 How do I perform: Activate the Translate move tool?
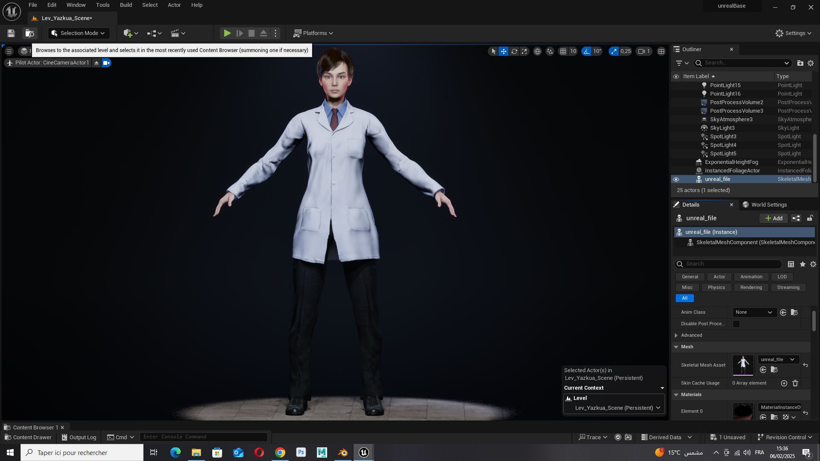tap(504, 51)
